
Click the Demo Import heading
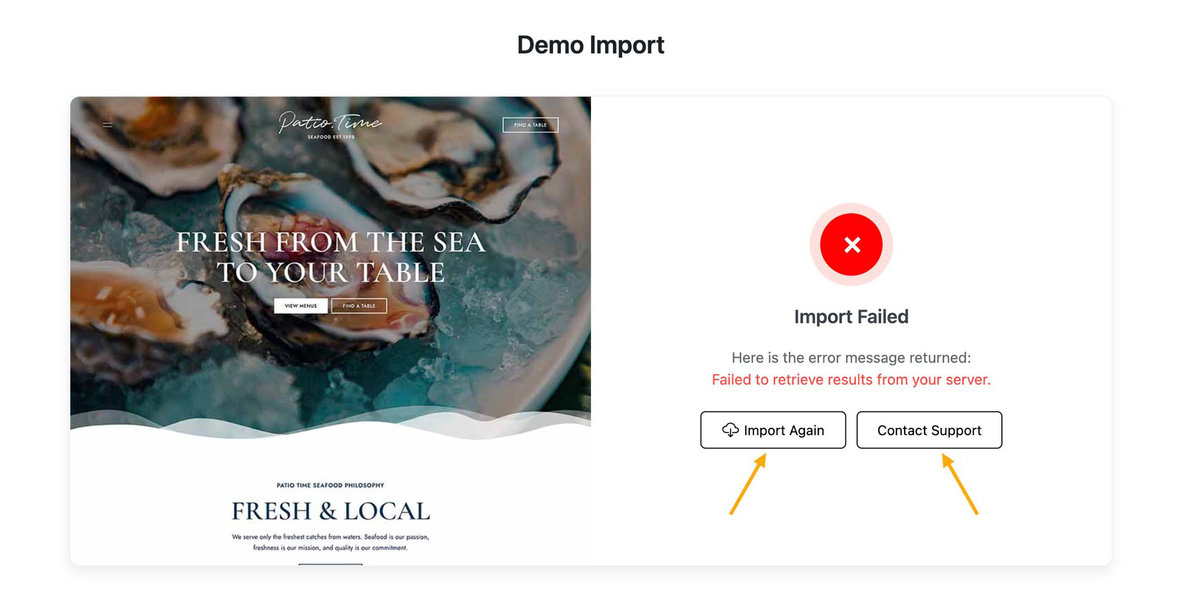(590, 45)
